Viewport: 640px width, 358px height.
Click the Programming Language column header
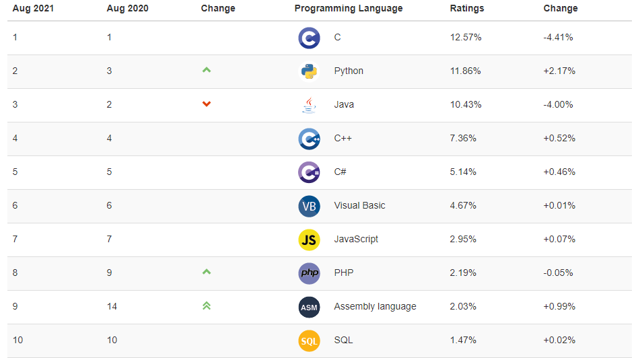click(x=348, y=9)
